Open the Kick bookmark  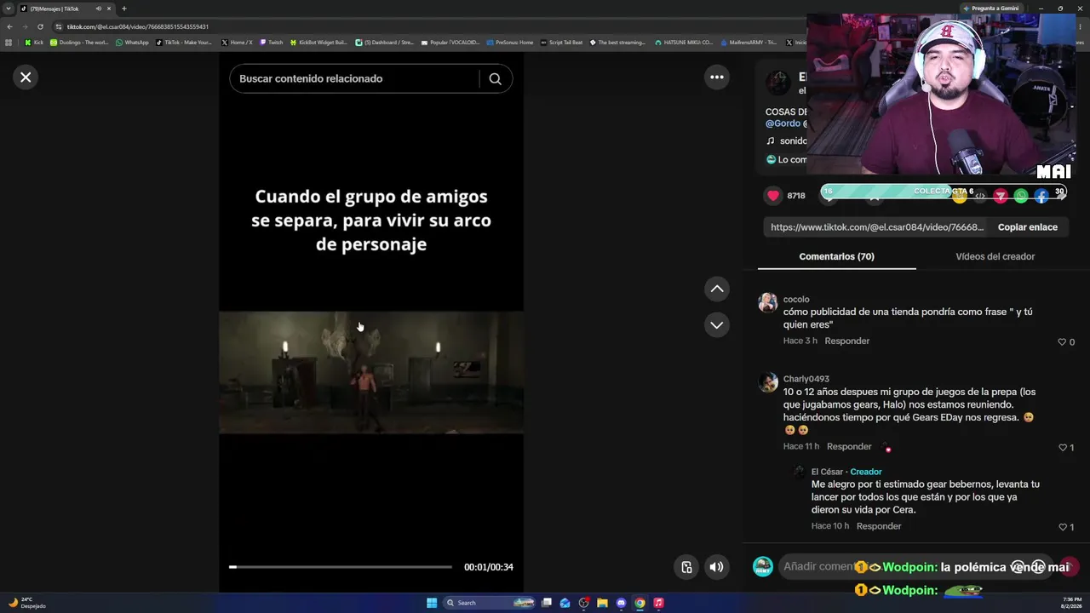pyautogui.click(x=34, y=43)
